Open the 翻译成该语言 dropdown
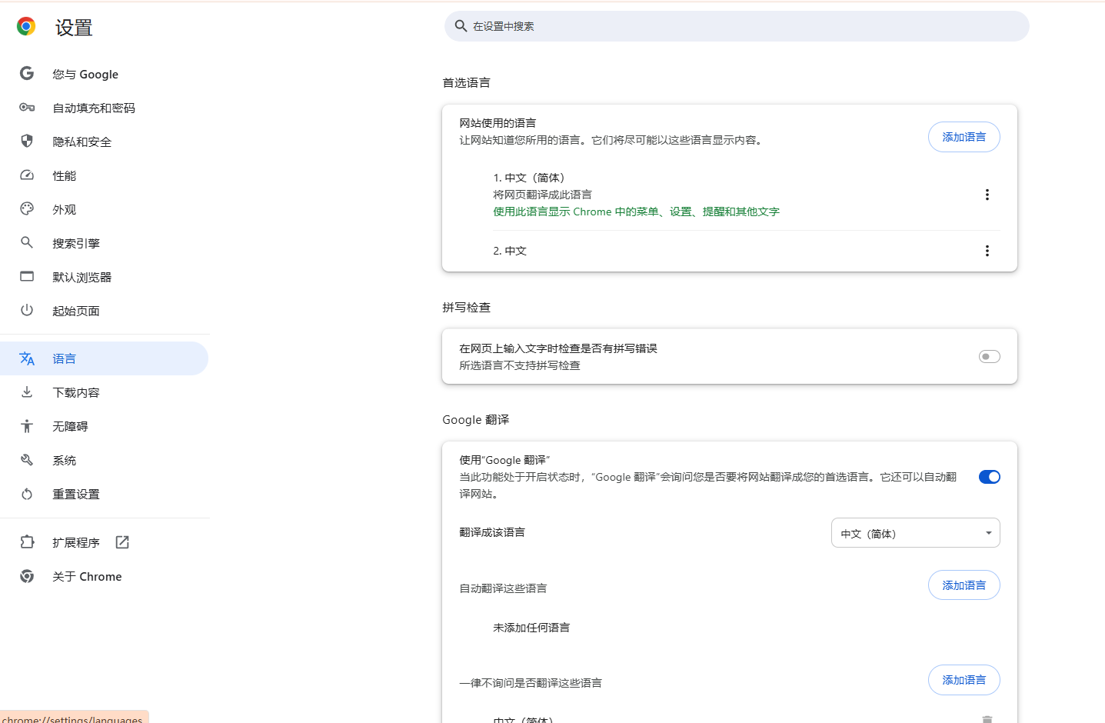This screenshot has height=723, width=1105. [x=915, y=533]
